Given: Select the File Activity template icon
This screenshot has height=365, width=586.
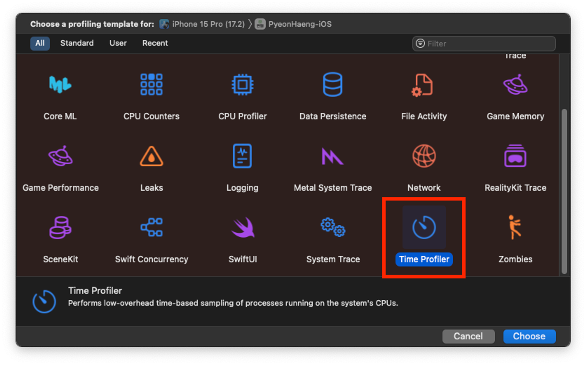Looking at the screenshot, I should (422, 85).
